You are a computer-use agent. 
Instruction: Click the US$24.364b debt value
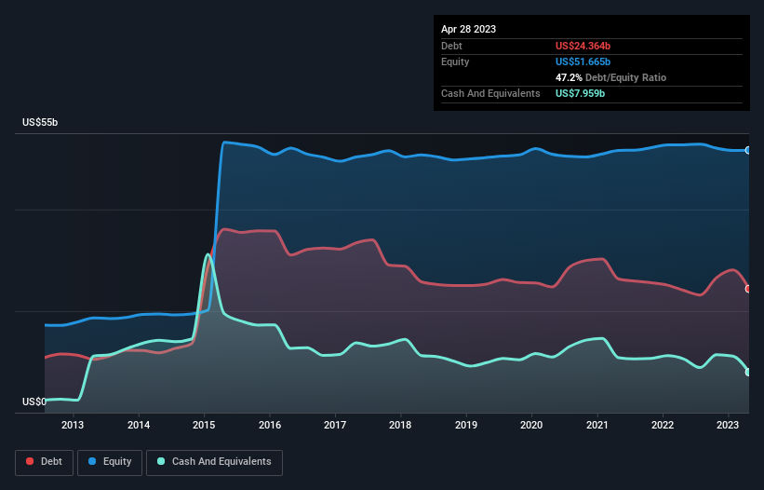583,46
